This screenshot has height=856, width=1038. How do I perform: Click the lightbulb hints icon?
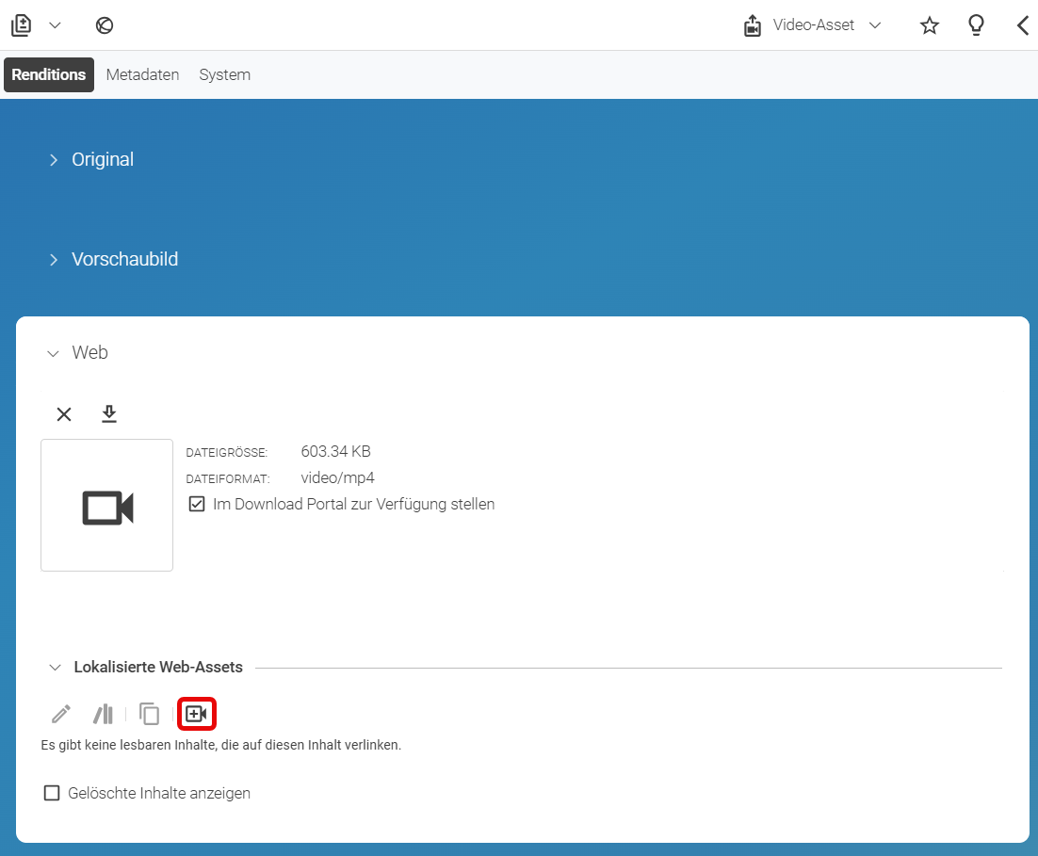(976, 25)
